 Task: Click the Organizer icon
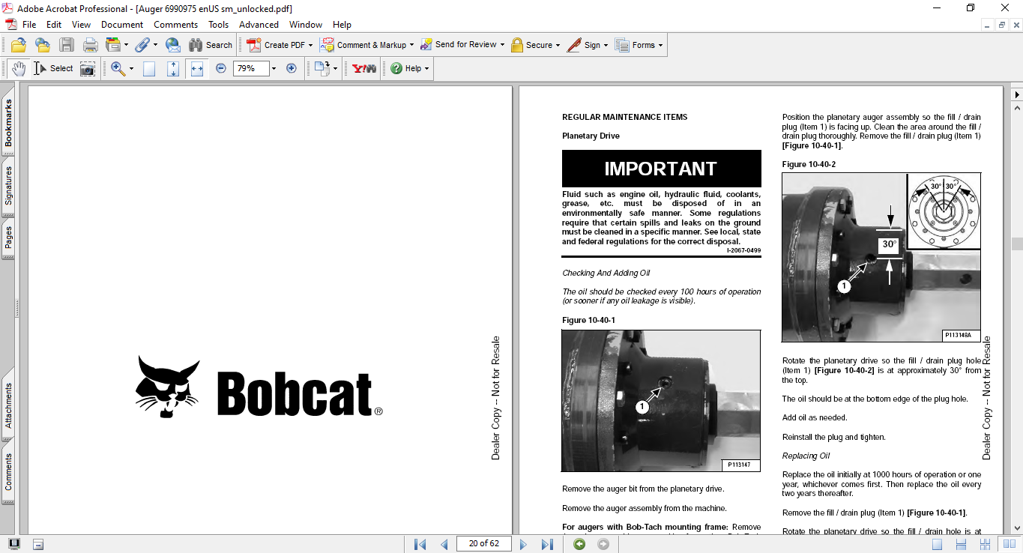pos(113,45)
